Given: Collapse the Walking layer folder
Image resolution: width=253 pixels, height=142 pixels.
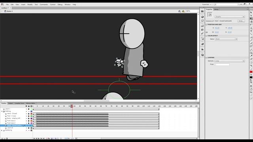Looking at the screenshot, I should click(2, 111).
